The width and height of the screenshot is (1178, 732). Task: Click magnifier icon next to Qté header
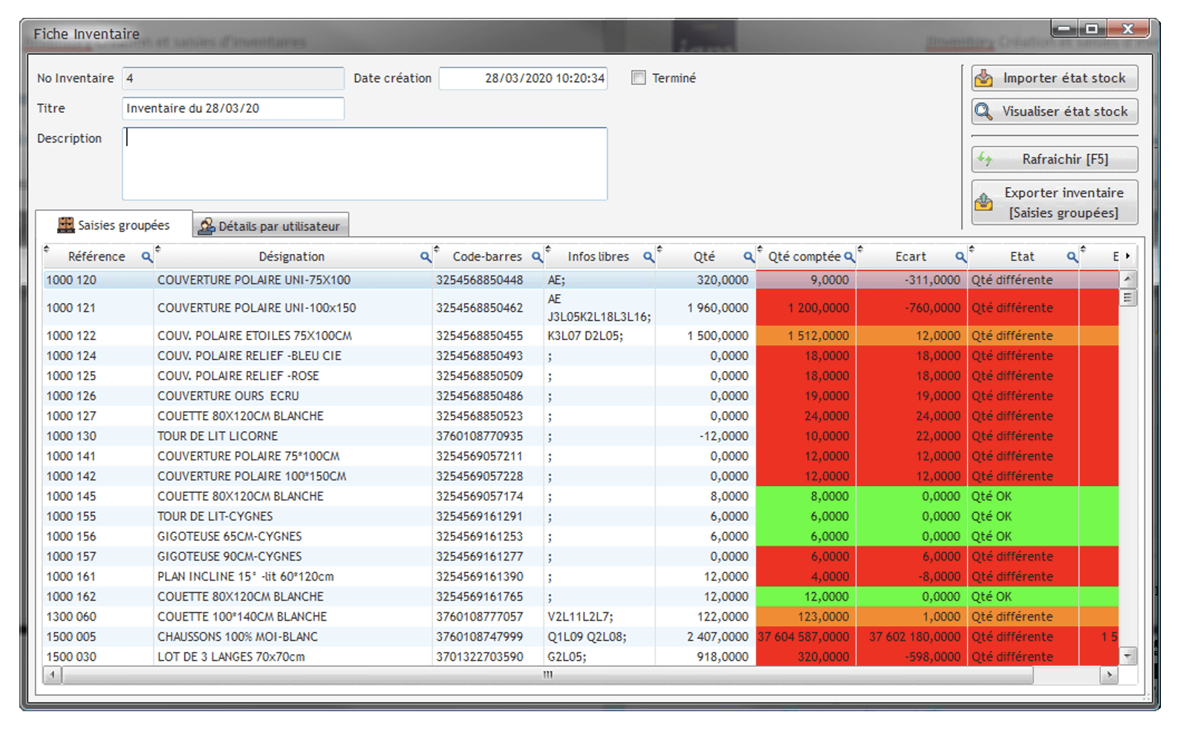pos(749,257)
